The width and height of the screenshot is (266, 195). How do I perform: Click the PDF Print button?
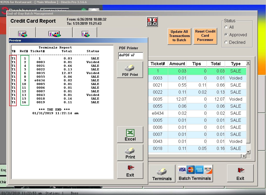[130, 70]
